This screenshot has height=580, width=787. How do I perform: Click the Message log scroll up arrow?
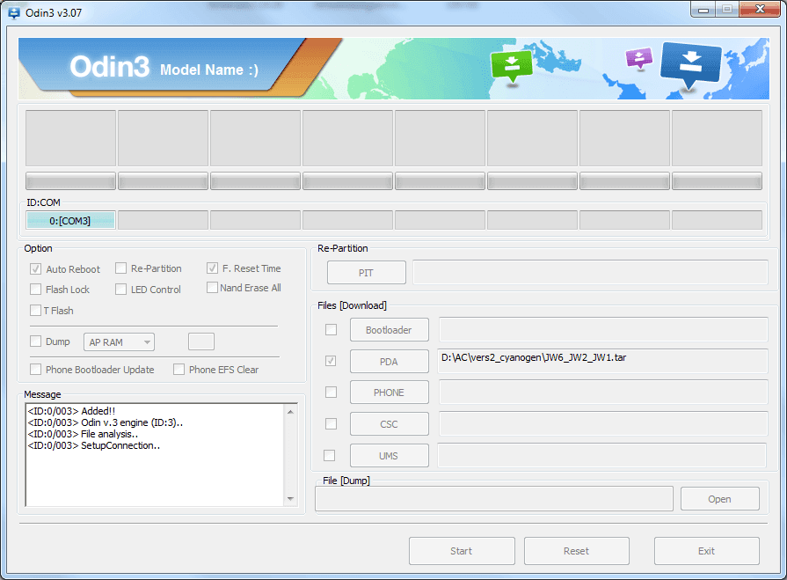(x=290, y=412)
